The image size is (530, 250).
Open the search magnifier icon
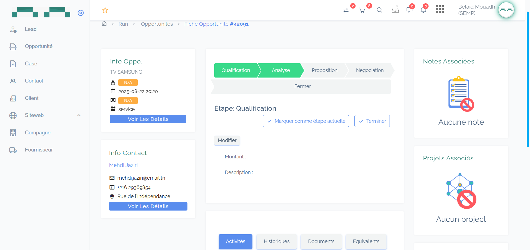[x=379, y=10]
